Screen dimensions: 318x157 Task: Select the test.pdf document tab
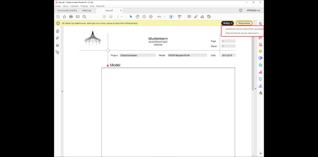tap(109, 10)
